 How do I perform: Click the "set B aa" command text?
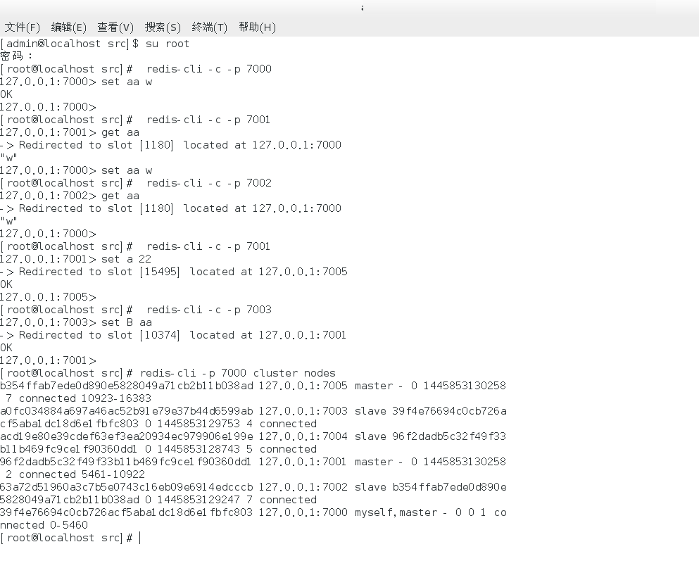click(127, 322)
